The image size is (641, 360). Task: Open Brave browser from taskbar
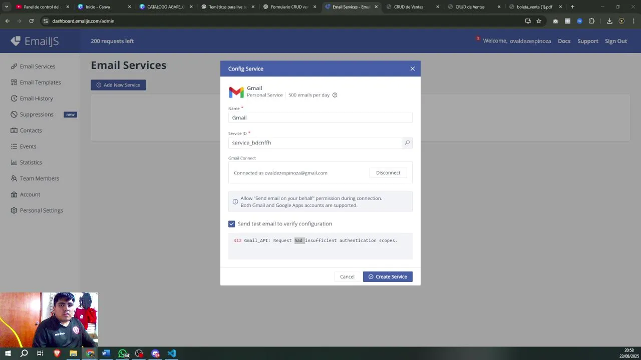tap(57, 353)
